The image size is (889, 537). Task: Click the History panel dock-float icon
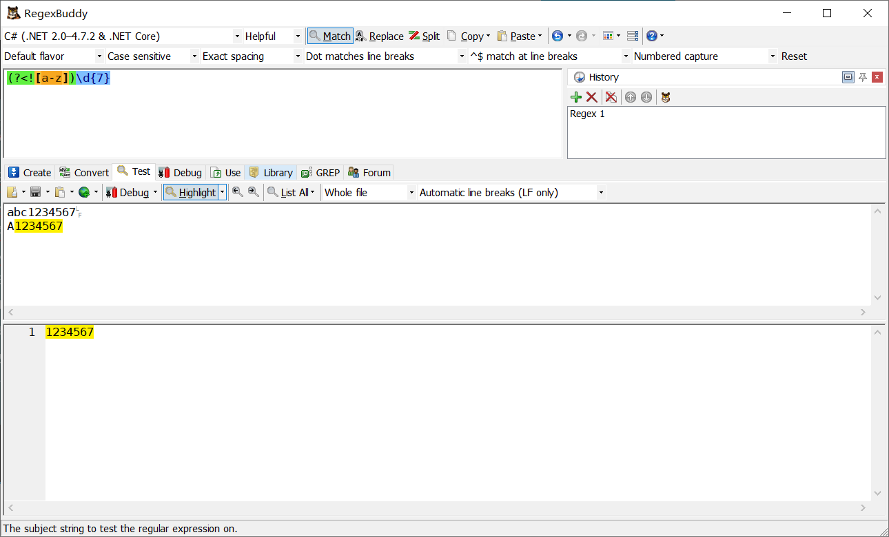pos(848,77)
